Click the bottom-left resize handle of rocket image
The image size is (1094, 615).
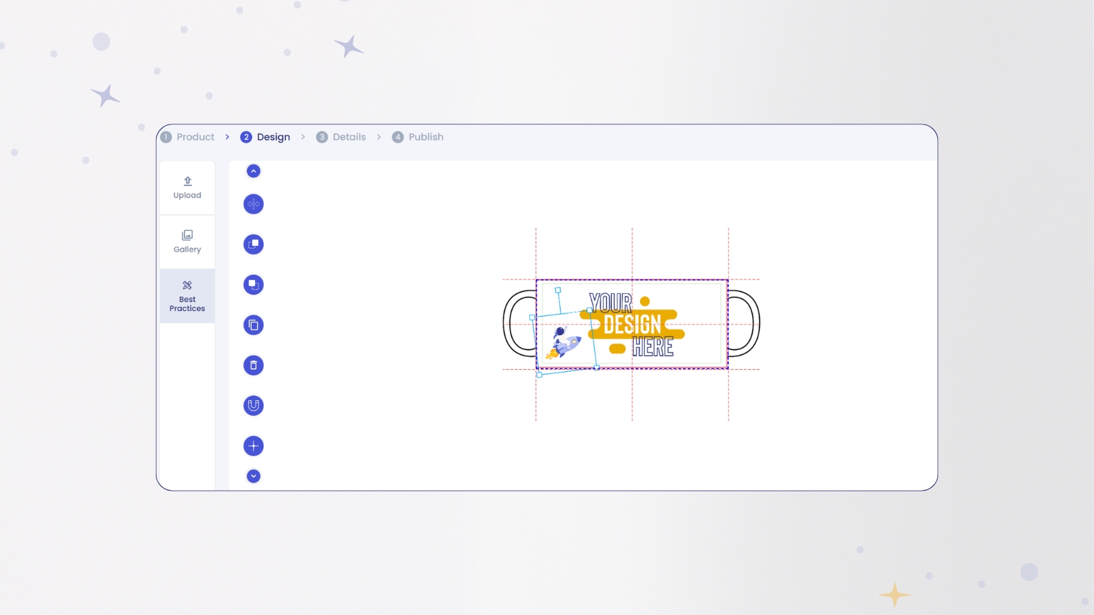539,374
